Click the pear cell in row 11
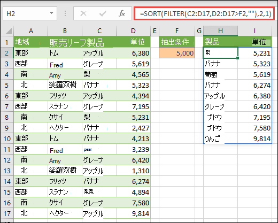Screen dimensions: 278x223 coord(99,149)
